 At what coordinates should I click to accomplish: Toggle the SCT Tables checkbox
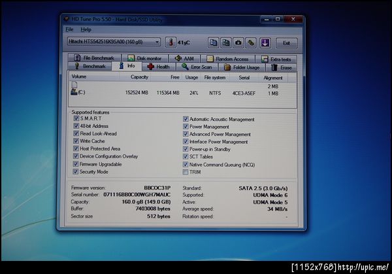[x=186, y=156]
